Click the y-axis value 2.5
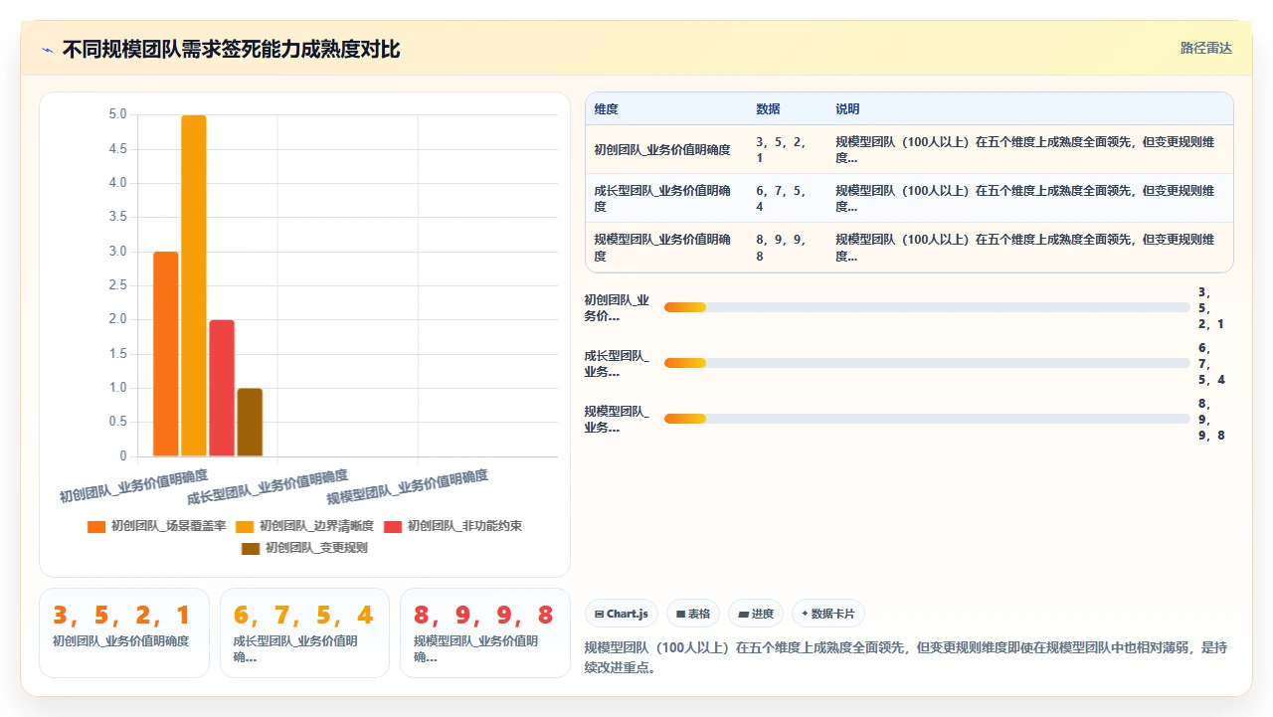 pyautogui.click(x=117, y=285)
